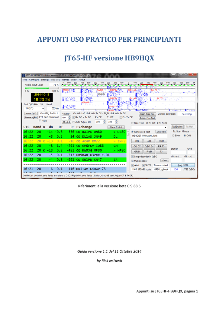219x309 pixels.
Task: Toggle Singledecoder in QSO checkbox
Action: 132,157
